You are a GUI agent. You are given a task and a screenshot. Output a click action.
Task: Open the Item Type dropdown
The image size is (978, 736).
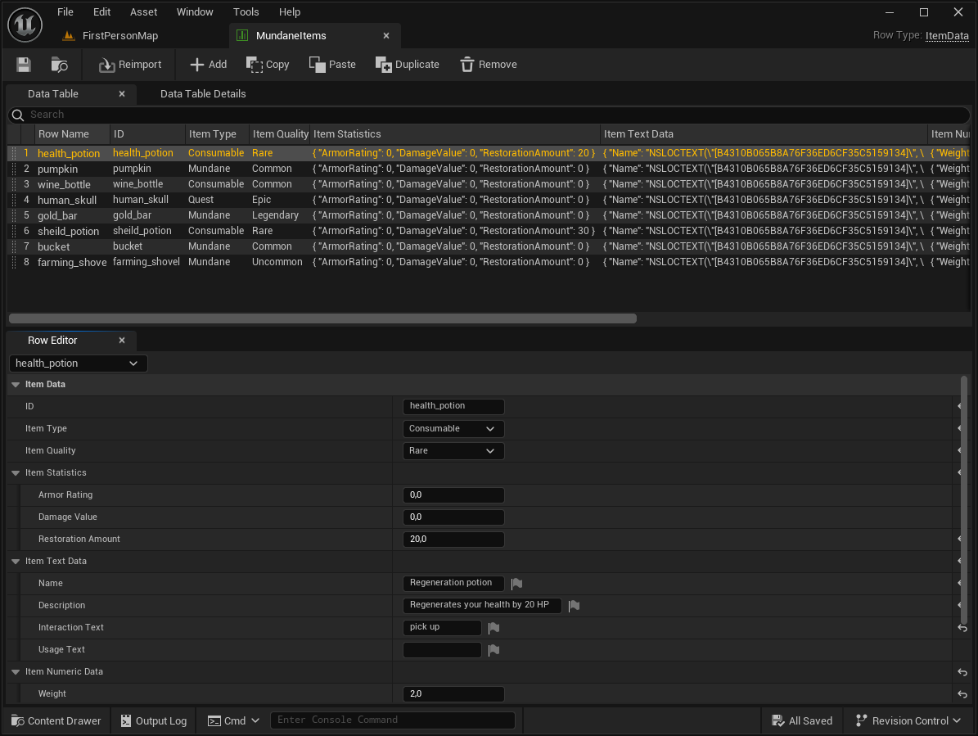pyautogui.click(x=453, y=429)
